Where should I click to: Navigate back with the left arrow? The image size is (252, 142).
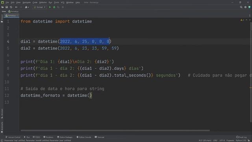pos(16,7)
